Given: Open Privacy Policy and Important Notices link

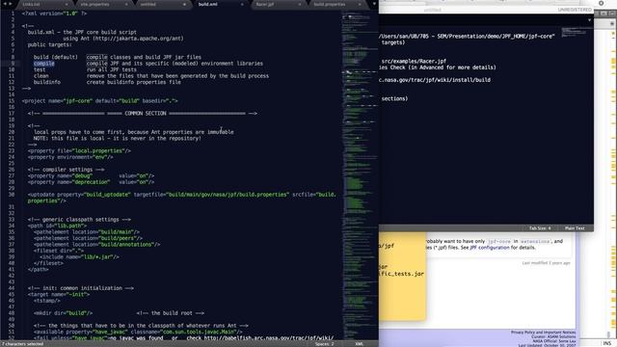Looking at the screenshot, I should pyautogui.click(x=543, y=333).
